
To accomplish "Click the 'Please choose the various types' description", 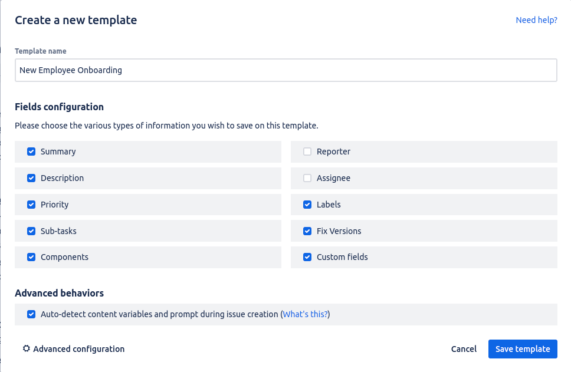I will tap(166, 126).
